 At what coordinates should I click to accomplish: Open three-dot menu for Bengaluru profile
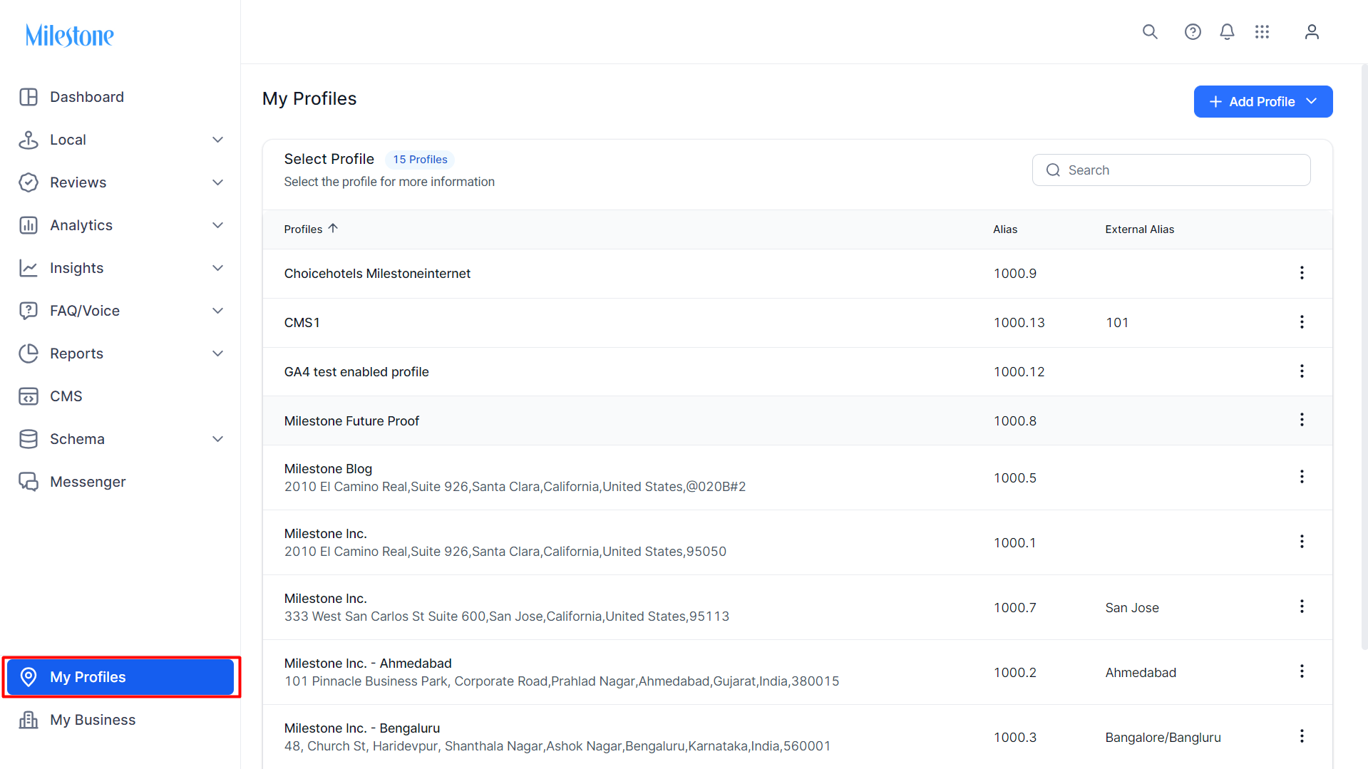pyautogui.click(x=1302, y=736)
